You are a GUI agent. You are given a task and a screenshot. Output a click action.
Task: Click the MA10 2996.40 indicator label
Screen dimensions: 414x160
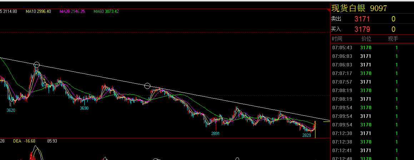click(x=38, y=11)
